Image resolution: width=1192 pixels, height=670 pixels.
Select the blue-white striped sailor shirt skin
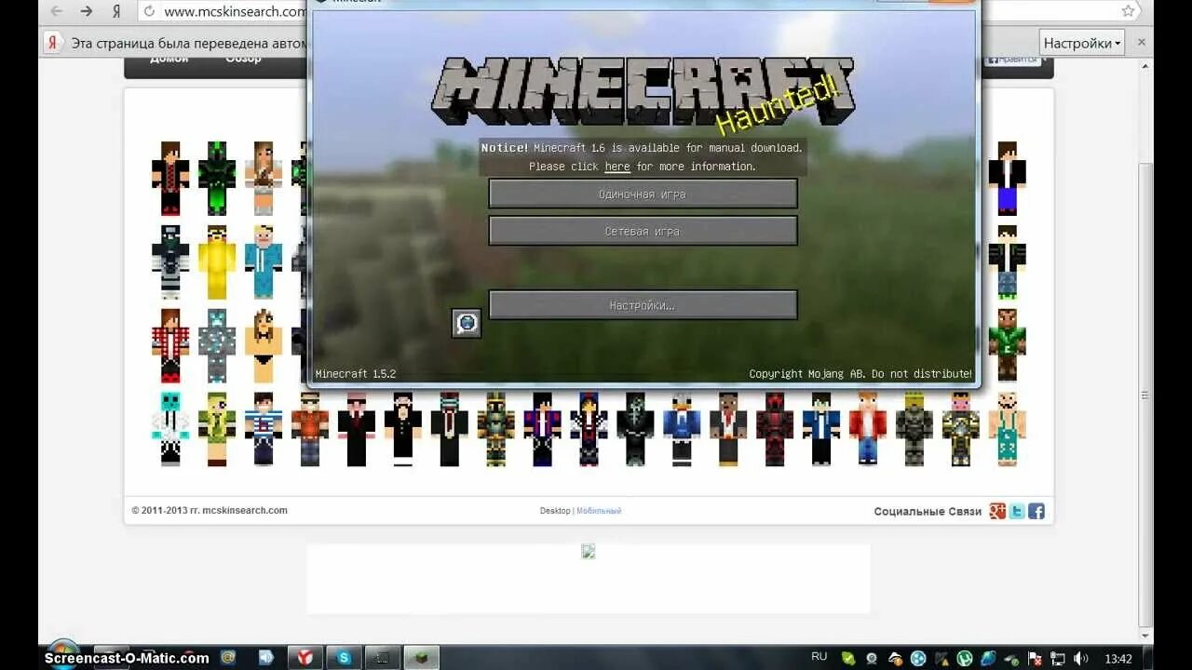pos(264,429)
